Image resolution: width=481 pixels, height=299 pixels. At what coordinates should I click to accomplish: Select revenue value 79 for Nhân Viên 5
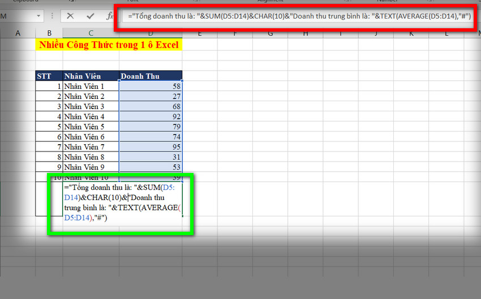[151, 127]
